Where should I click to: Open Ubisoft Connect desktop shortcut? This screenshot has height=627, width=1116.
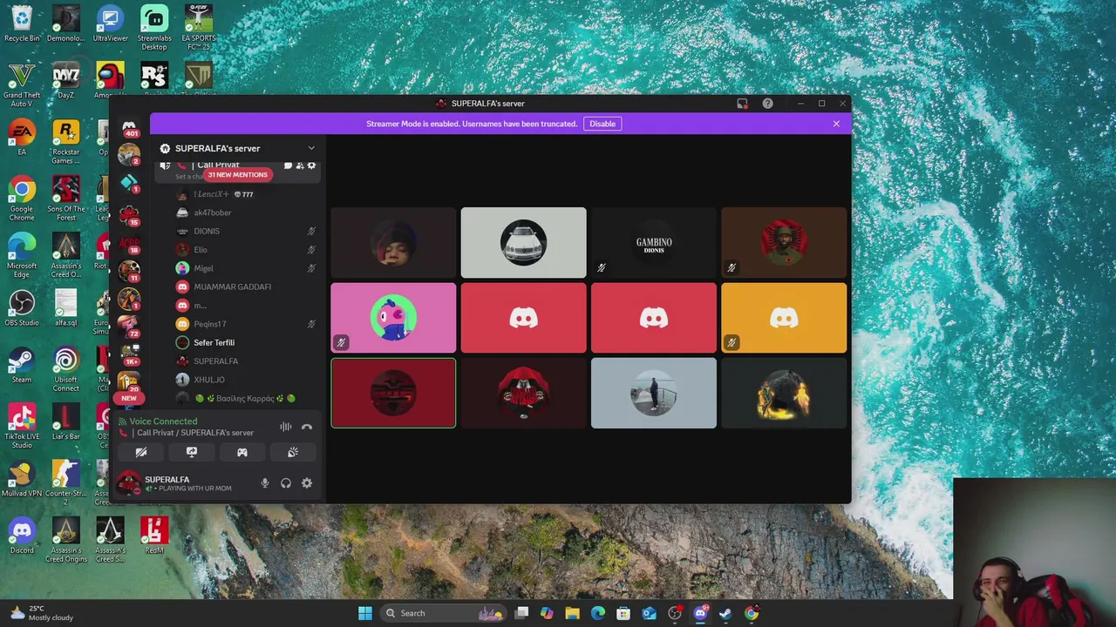pos(65,369)
